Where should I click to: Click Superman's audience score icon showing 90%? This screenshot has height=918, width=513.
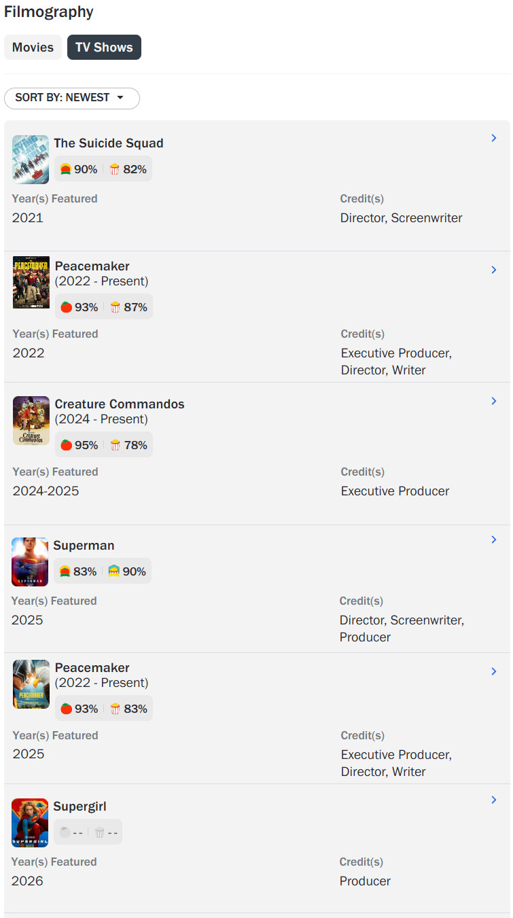(114, 571)
